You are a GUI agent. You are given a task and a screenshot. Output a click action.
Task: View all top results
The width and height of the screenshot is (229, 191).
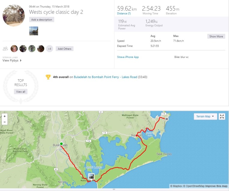point(20,91)
